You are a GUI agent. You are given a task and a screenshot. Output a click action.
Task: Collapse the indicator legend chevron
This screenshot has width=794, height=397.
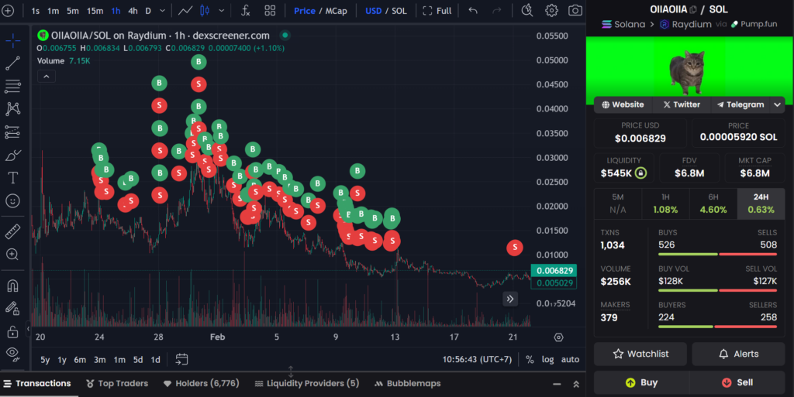click(46, 77)
